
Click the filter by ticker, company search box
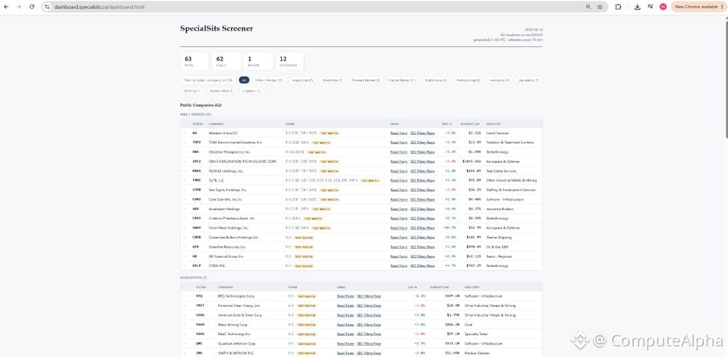pyautogui.click(x=208, y=80)
